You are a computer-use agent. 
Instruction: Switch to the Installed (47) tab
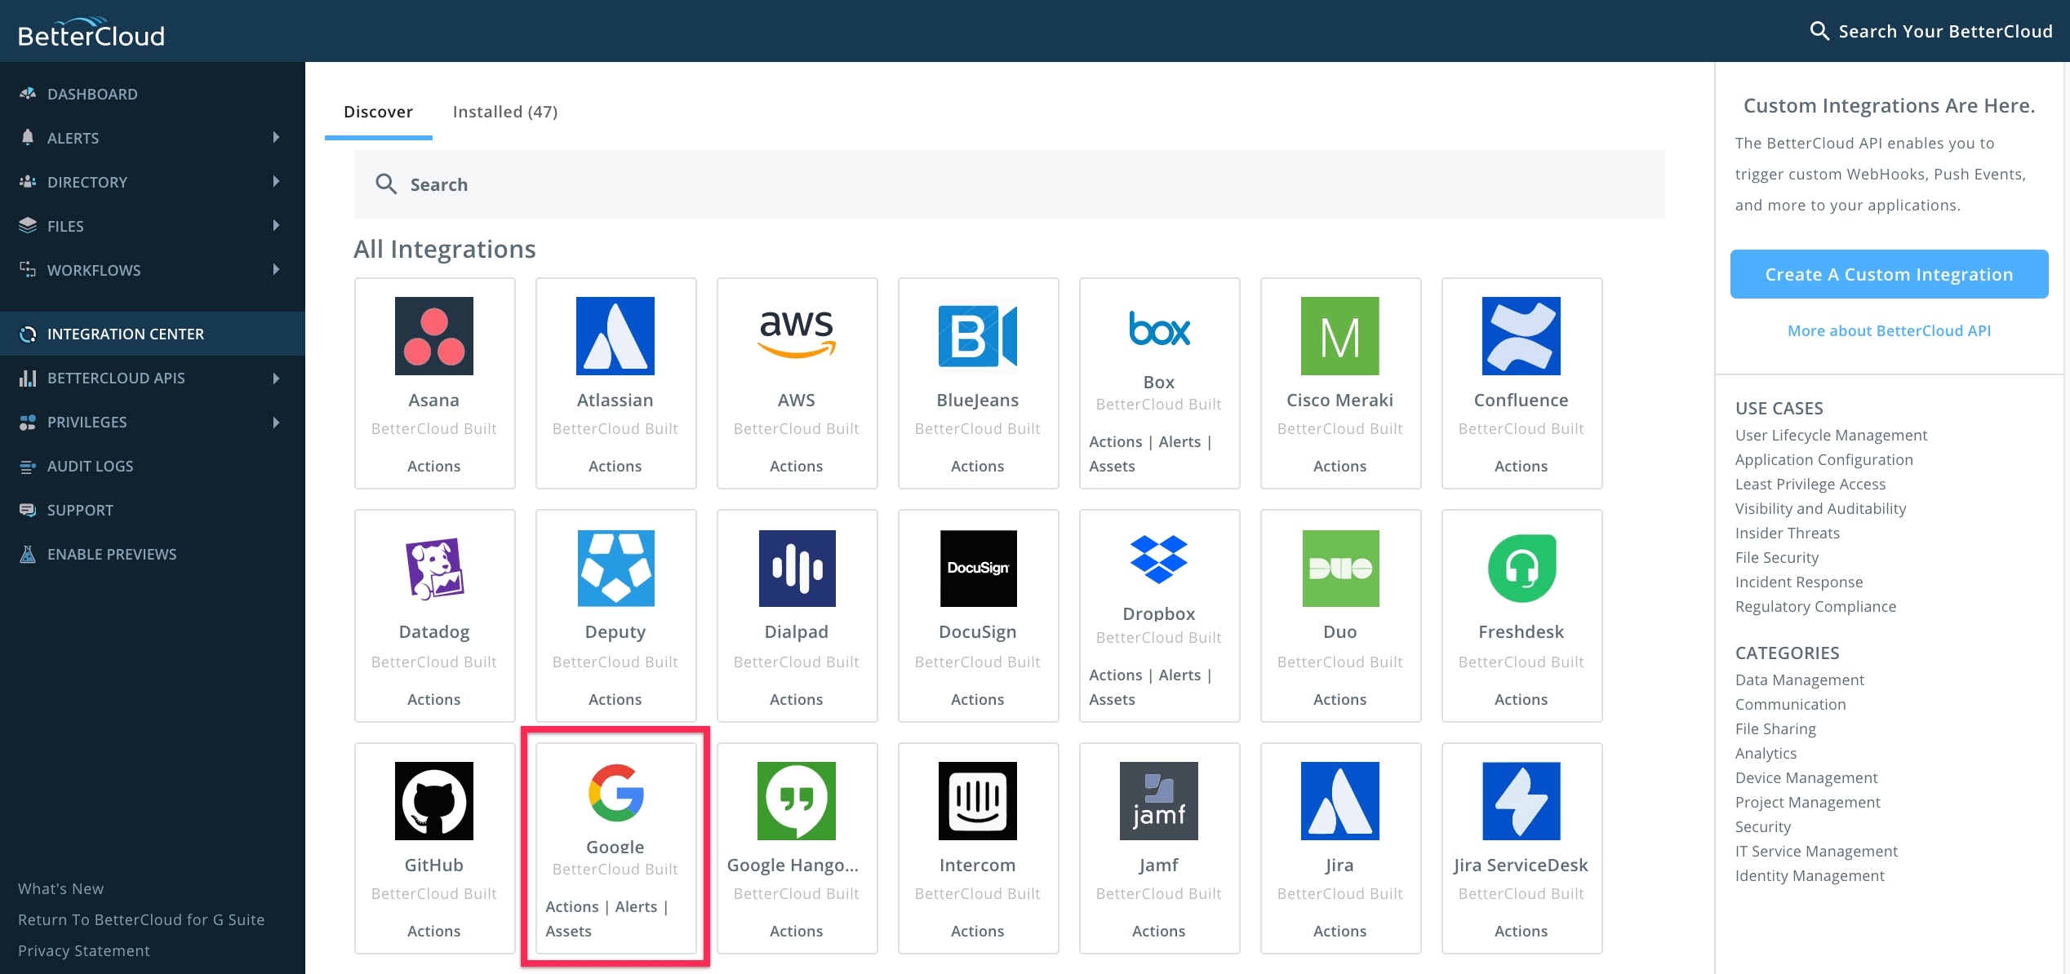(x=504, y=111)
